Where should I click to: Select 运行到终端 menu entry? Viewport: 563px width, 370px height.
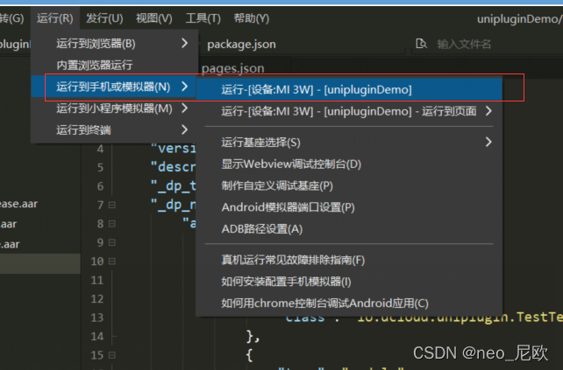click(x=115, y=129)
